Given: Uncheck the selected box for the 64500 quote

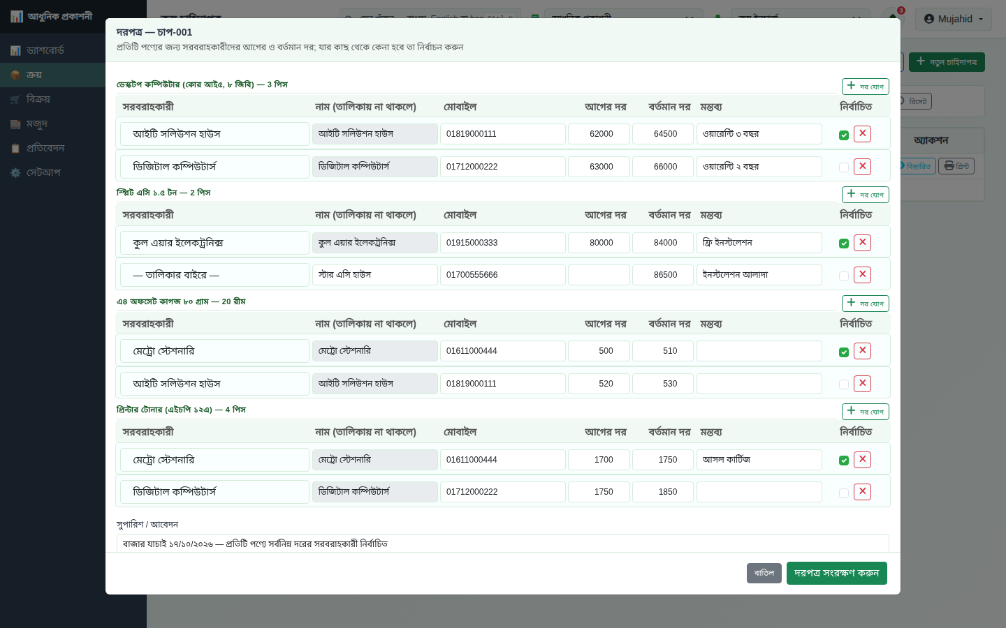Looking at the screenshot, I should click(844, 135).
